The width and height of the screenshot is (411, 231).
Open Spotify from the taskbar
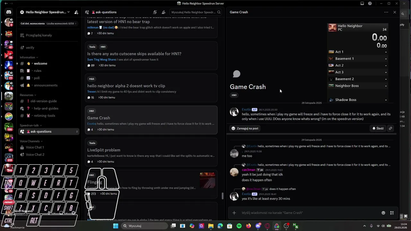click(239, 226)
